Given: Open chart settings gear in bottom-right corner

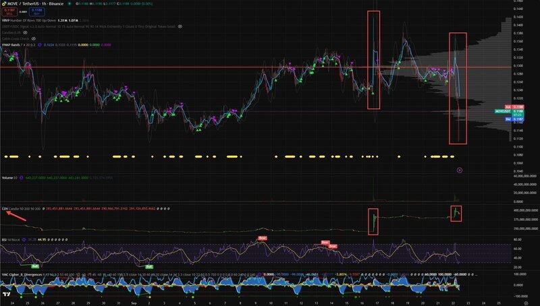Looking at the screenshot, I should [526, 303].
